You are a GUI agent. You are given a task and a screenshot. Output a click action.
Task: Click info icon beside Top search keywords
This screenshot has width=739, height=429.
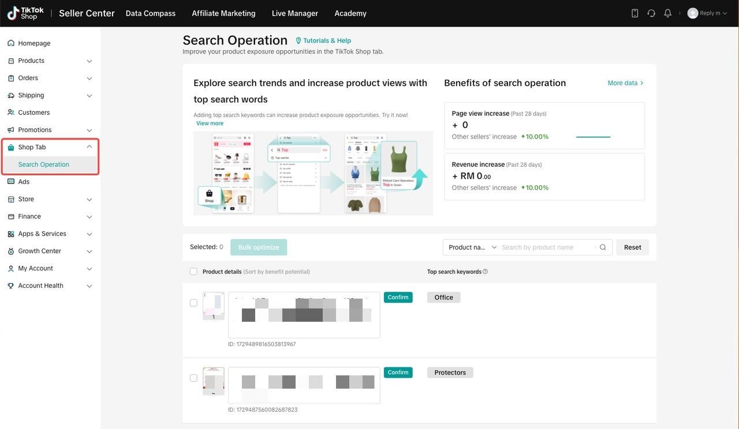[x=485, y=272]
